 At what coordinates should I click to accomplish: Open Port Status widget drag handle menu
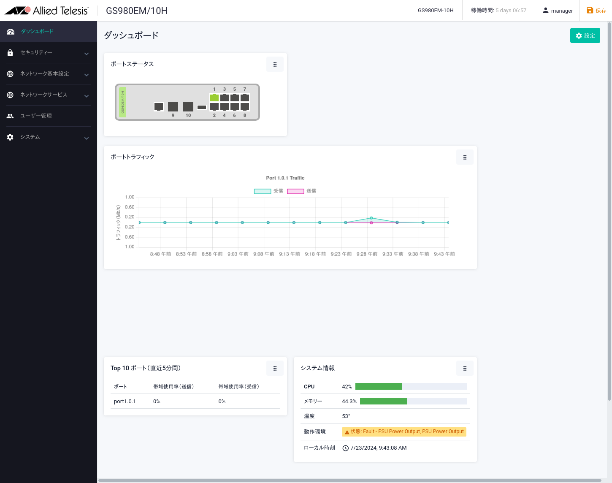[x=275, y=65]
